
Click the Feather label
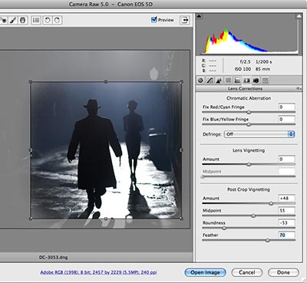point(210,235)
